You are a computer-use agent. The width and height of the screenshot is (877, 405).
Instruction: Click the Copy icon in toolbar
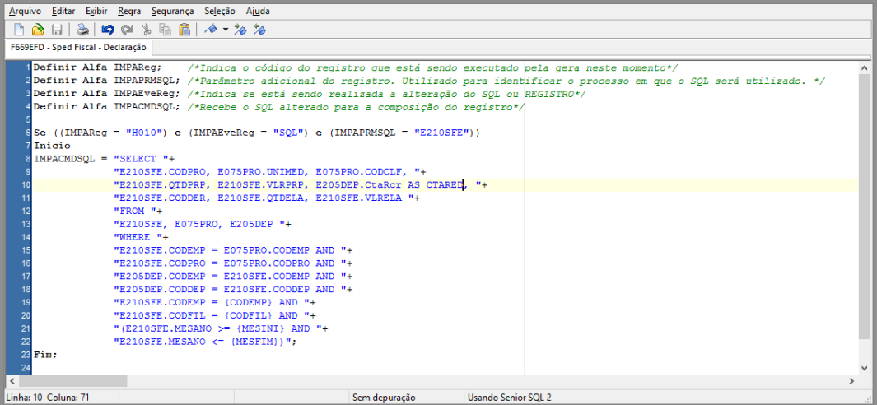pyautogui.click(x=166, y=30)
